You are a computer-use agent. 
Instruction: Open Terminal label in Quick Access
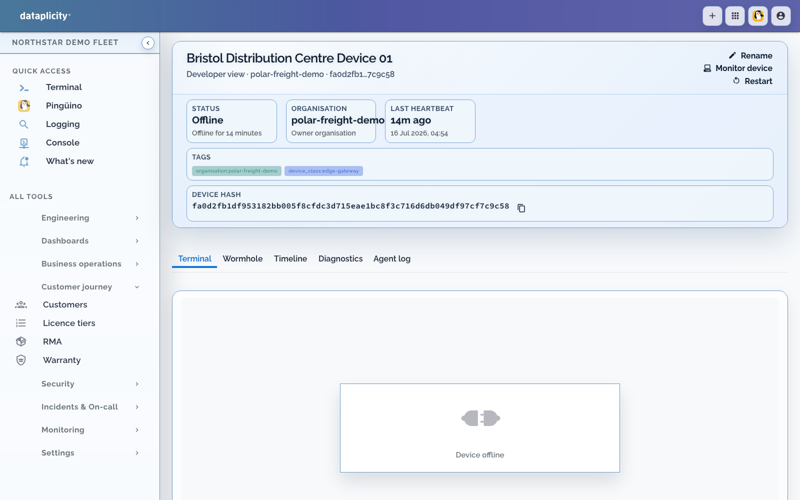point(64,87)
